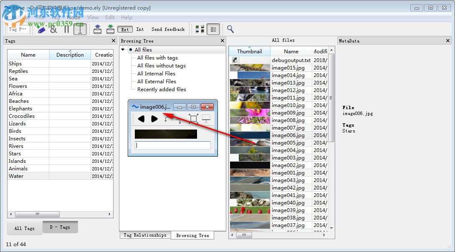Switch to list view mode
The image size is (455, 252).
tap(213, 29)
